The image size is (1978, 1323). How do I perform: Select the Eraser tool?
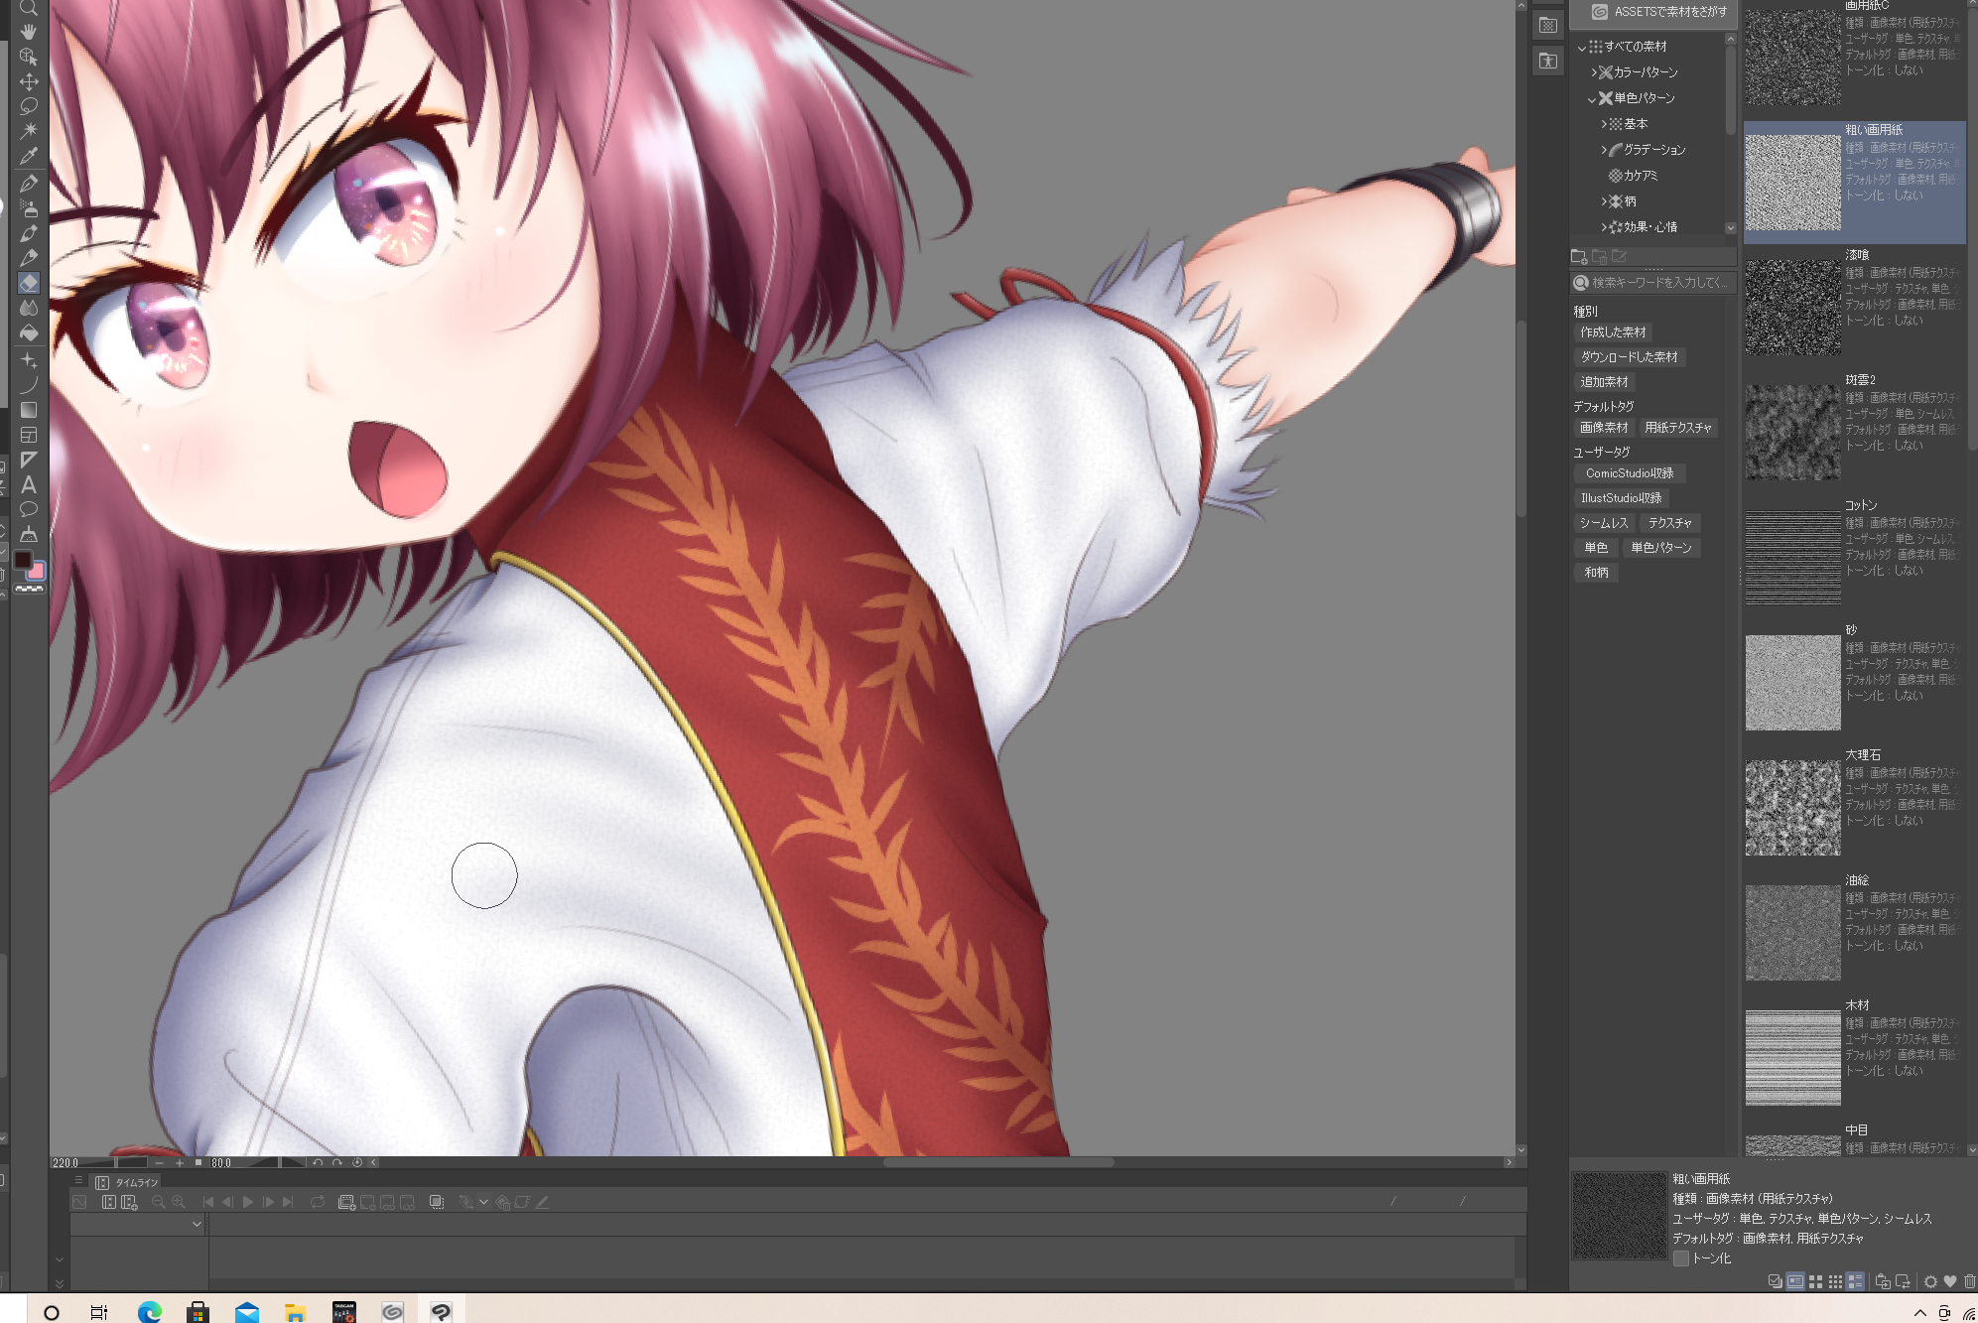(29, 283)
